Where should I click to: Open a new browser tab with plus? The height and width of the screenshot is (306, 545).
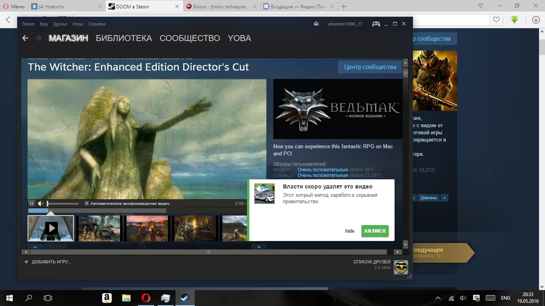tap(344, 6)
